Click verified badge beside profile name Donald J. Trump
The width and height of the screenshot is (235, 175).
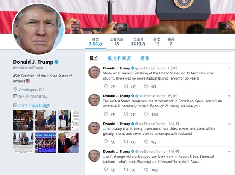pos(56,62)
